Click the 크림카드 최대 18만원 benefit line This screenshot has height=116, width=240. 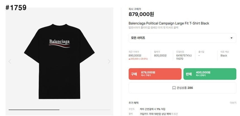coord(159,114)
